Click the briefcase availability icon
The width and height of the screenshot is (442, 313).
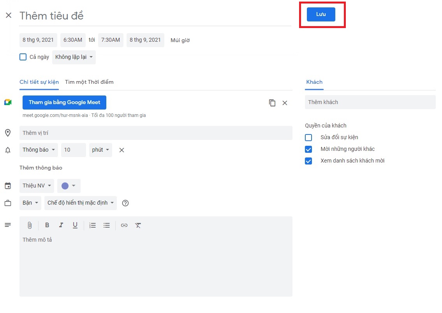[8, 203]
